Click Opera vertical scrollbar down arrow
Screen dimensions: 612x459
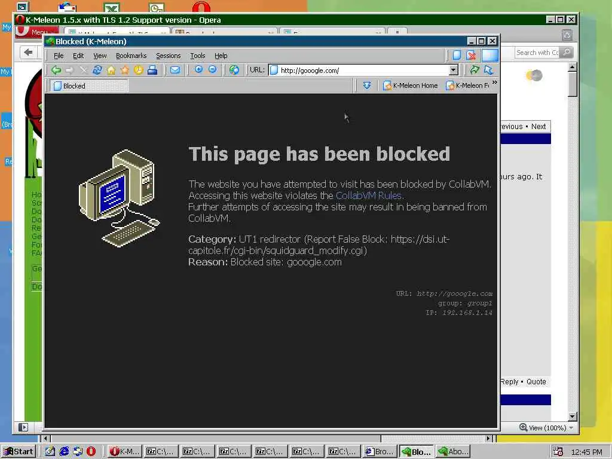(572, 417)
